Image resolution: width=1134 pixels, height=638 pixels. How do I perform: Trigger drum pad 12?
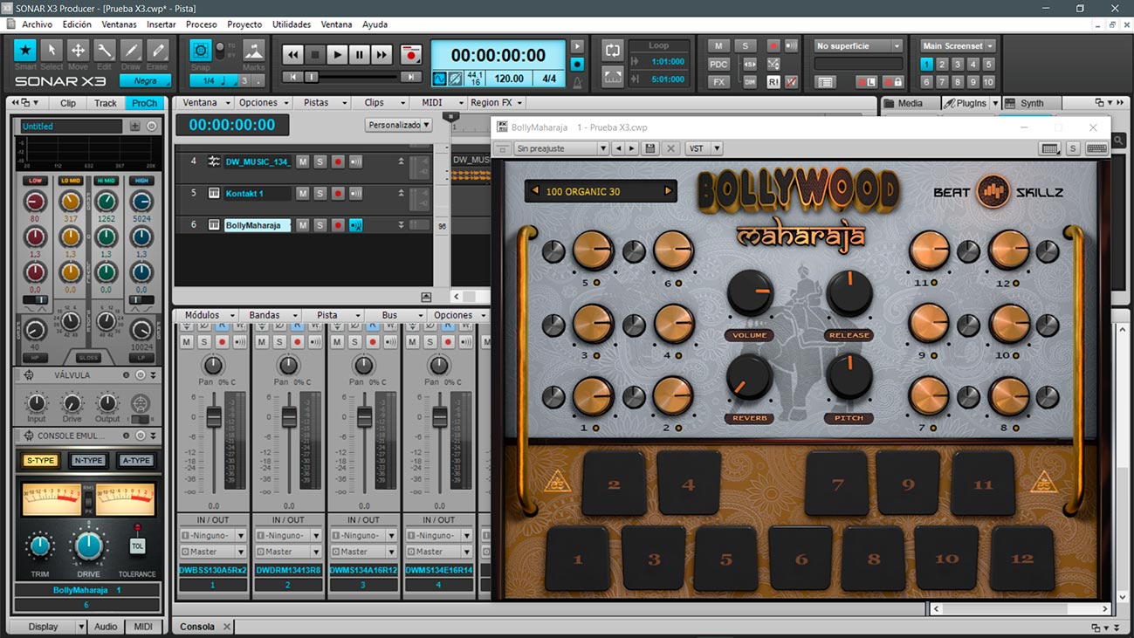1022,559
